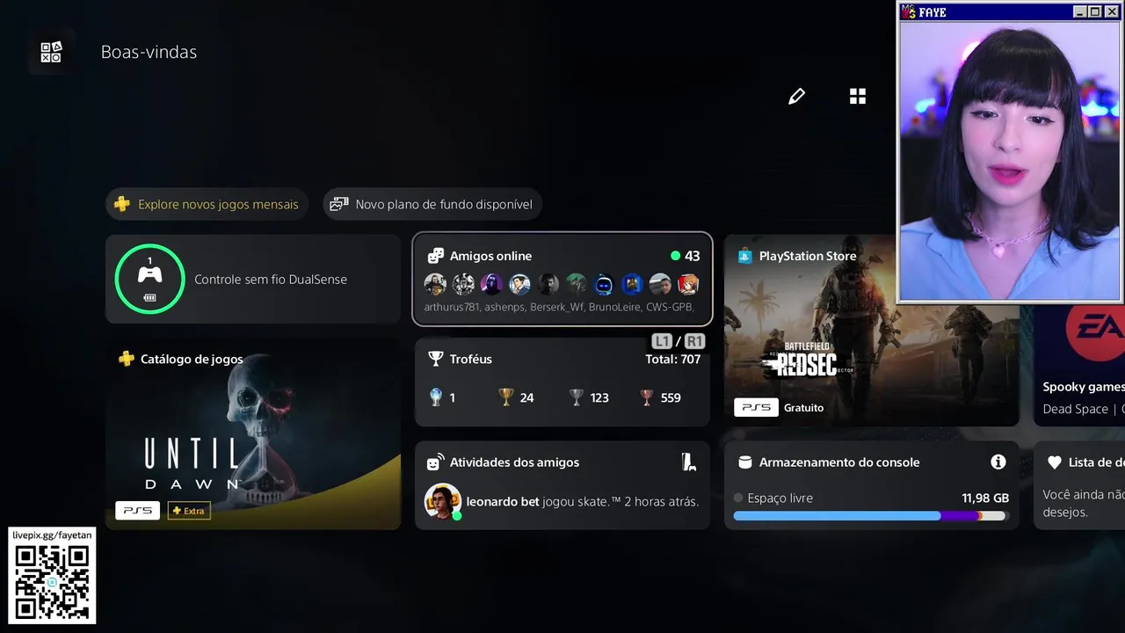Click the Amigos online faces icon
Viewport: 1125px width, 633px height.
435,256
